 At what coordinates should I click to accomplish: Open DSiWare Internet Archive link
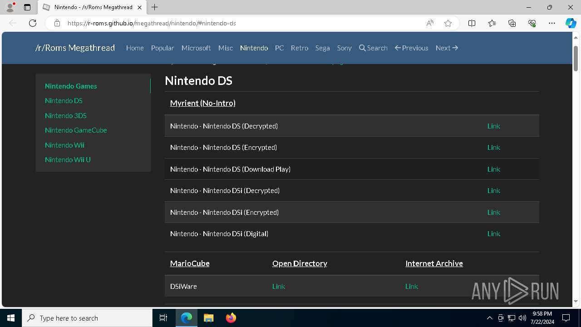point(412,286)
